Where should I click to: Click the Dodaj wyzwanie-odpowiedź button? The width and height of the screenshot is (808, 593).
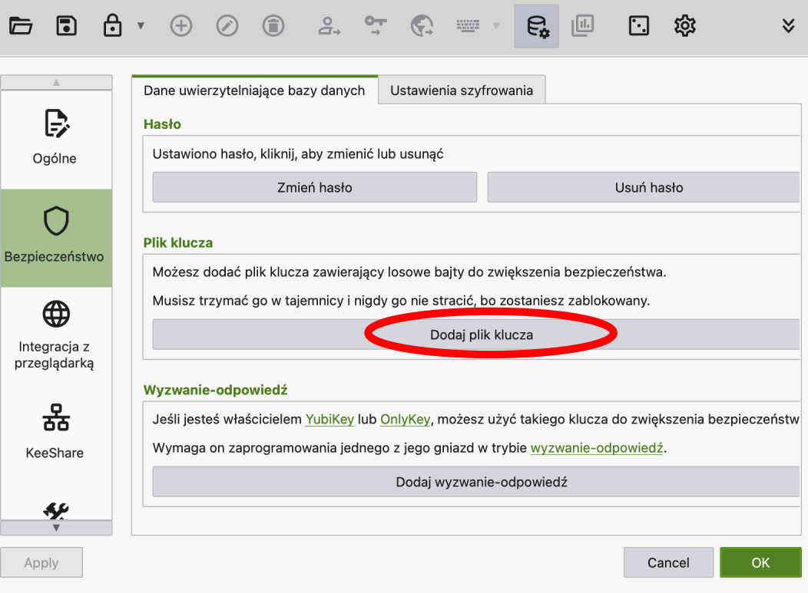pyautogui.click(x=481, y=483)
